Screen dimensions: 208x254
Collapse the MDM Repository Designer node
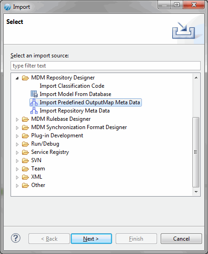click(x=17, y=78)
